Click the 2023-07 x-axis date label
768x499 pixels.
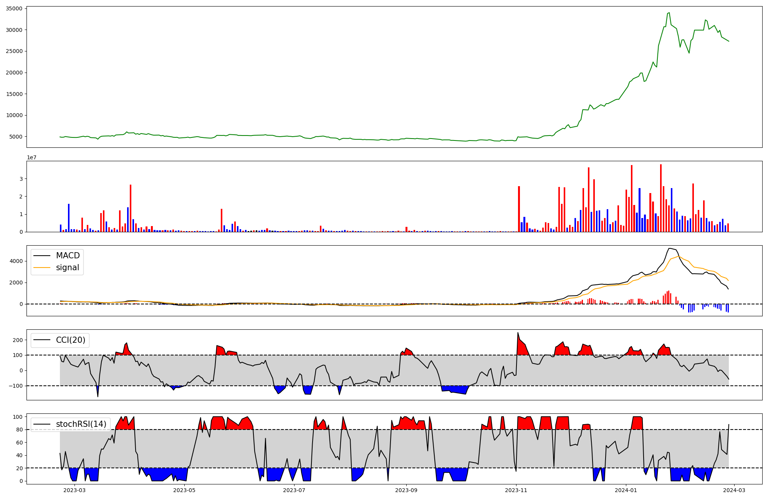pos(294,490)
